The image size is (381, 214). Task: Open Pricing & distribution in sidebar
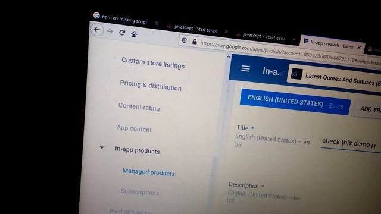click(151, 86)
